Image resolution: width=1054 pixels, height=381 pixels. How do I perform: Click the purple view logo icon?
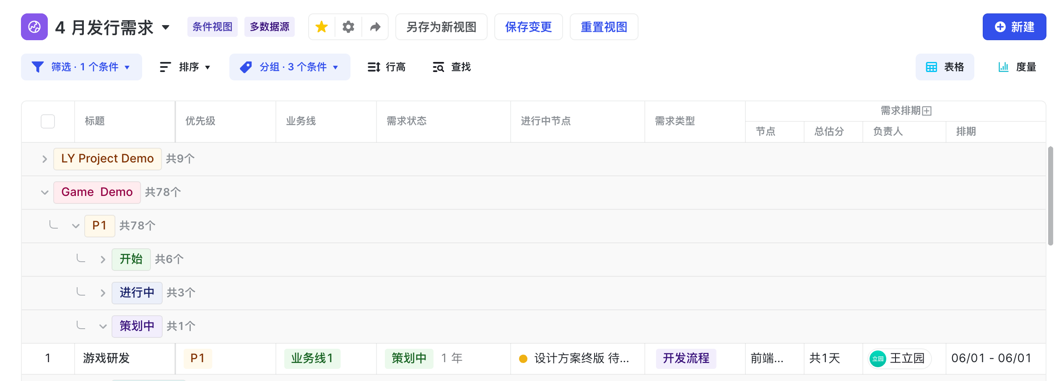34,27
